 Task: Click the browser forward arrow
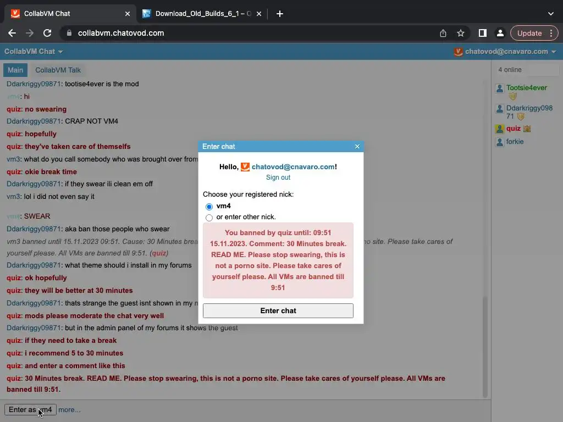30,33
